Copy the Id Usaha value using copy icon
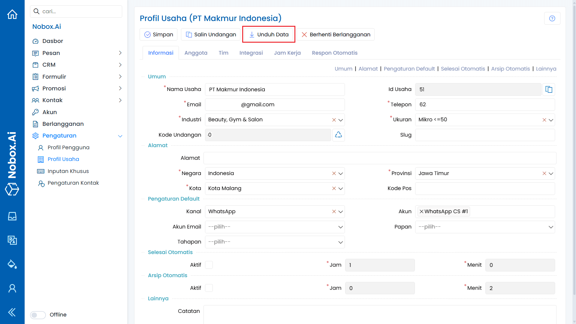Image resolution: width=576 pixels, height=324 pixels. [x=549, y=89]
